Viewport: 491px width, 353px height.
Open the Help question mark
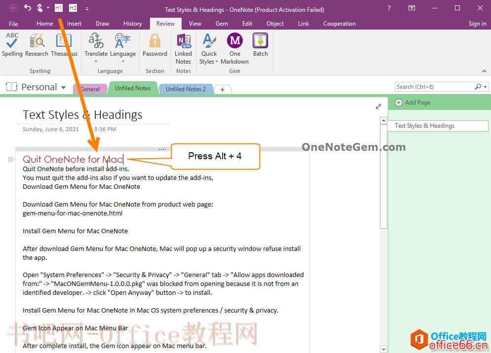[389, 8]
